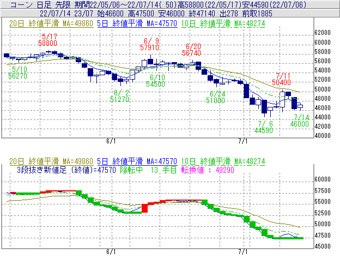Click the lower chart's 5日 終値平滑 MA=47570 legend

click(137, 161)
